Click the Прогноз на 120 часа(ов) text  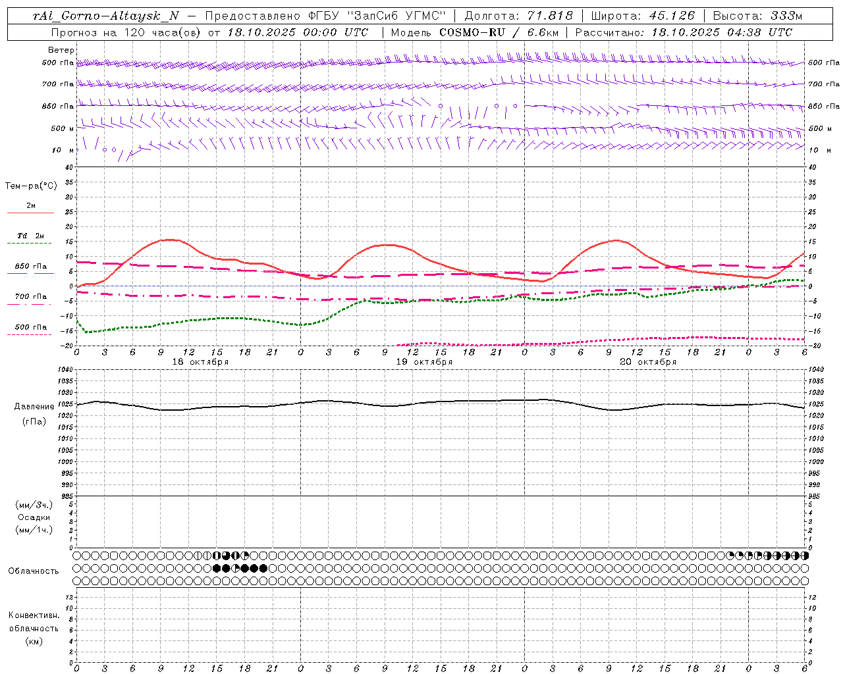click(126, 32)
